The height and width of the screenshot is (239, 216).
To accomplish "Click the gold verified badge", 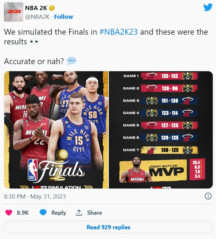I will tap(52, 8).
